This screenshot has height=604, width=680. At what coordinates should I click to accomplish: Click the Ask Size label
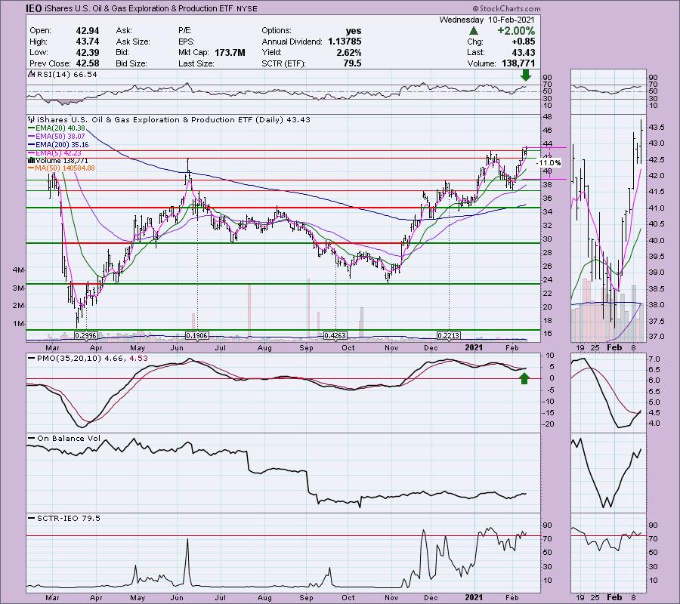click(x=133, y=42)
